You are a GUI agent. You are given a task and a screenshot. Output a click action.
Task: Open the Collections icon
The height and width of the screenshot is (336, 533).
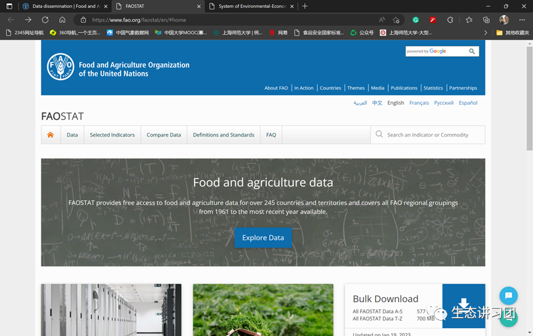tap(486, 20)
